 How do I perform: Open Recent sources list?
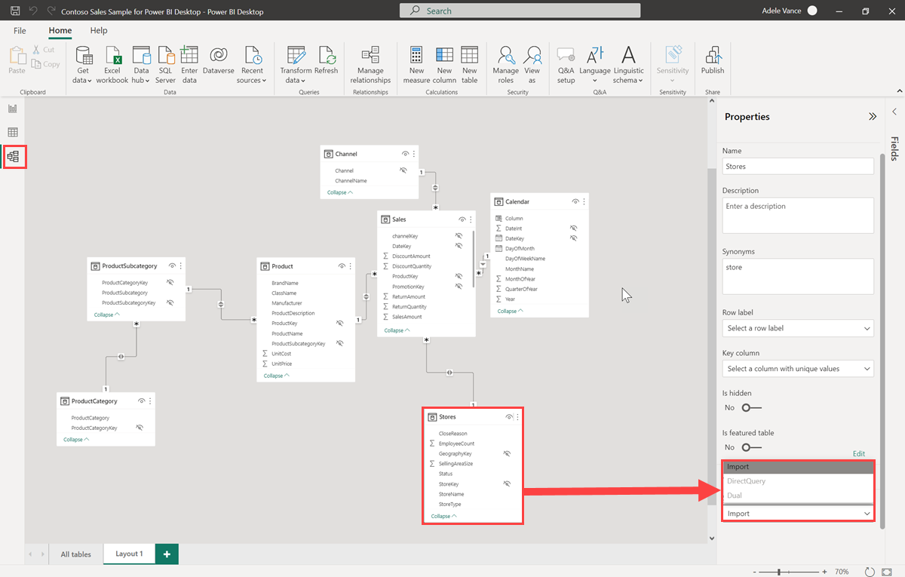[x=252, y=65]
